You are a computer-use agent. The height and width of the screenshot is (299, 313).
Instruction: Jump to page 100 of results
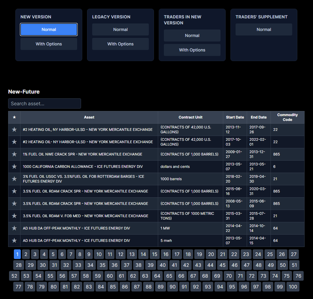tap(293, 287)
